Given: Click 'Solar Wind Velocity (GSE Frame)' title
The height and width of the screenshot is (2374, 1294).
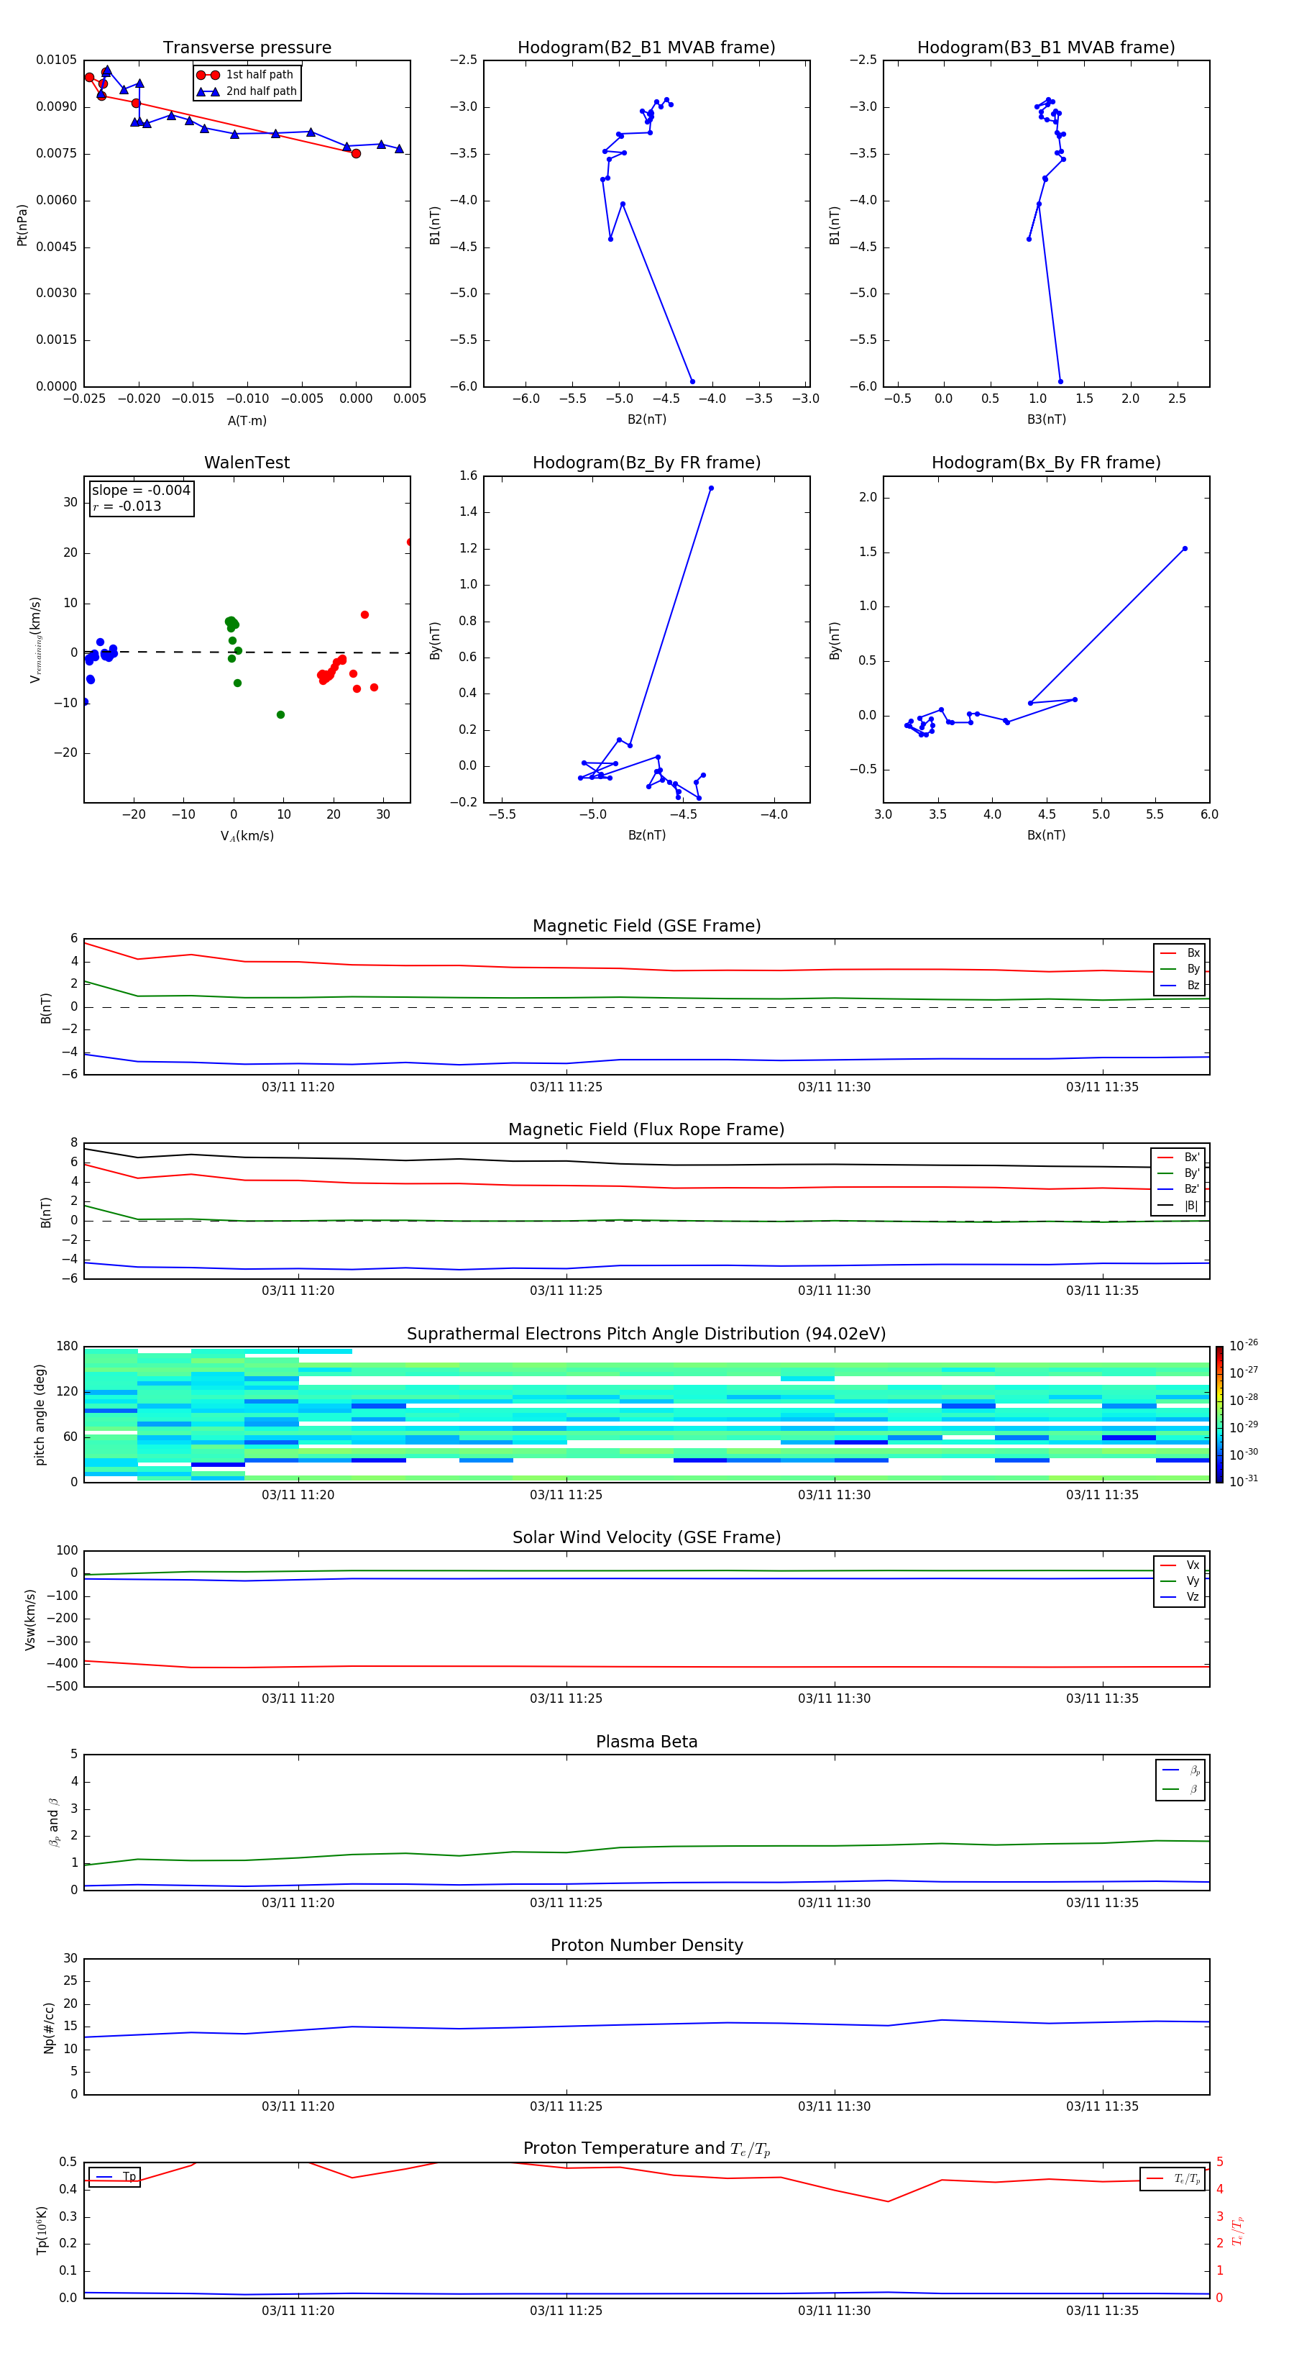Looking at the screenshot, I should [x=646, y=1538].
